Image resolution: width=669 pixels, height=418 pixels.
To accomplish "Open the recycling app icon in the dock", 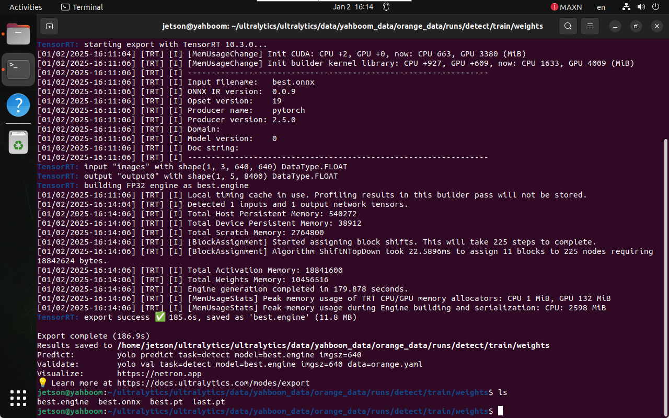I will pos(18,142).
